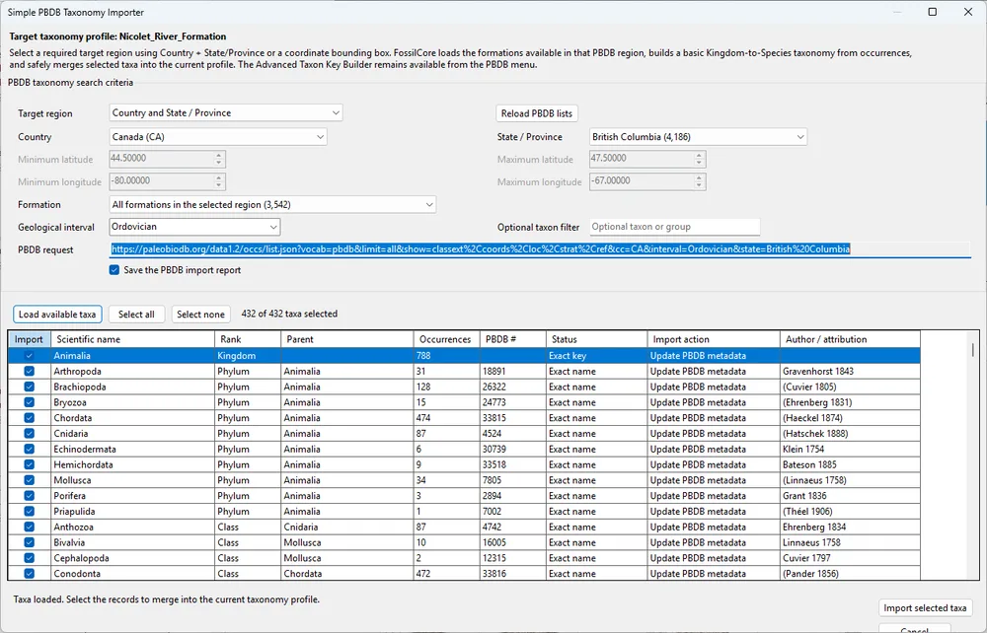
Task: Uncheck the Arthropoda import checkbox
Action: (x=29, y=371)
